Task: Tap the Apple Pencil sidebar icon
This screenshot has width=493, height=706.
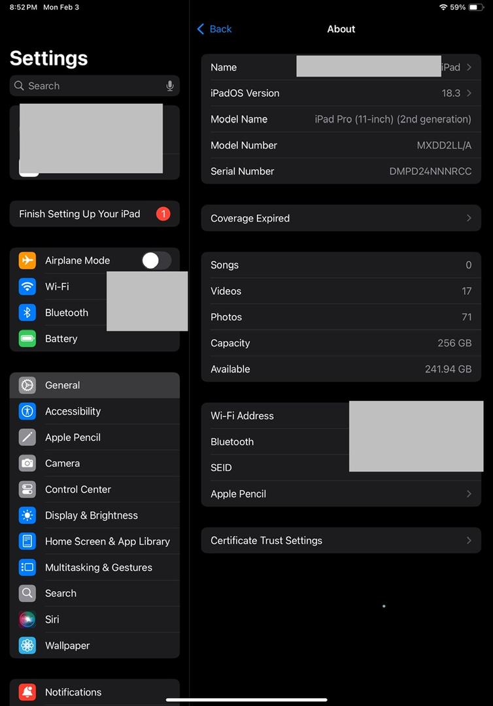Action: [27, 437]
